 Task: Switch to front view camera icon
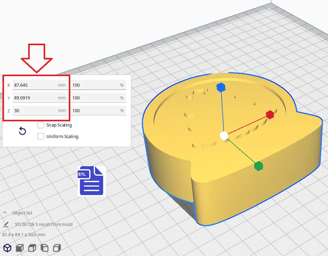pyautogui.click(x=20, y=248)
